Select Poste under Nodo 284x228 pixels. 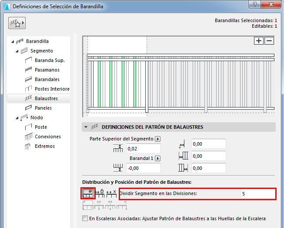pyautogui.click(x=41, y=127)
